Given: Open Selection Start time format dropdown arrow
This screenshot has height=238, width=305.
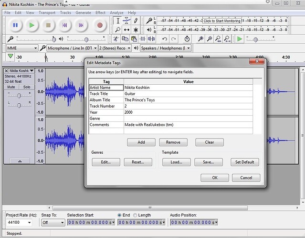Looking at the screenshot, I should coord(114,222).
